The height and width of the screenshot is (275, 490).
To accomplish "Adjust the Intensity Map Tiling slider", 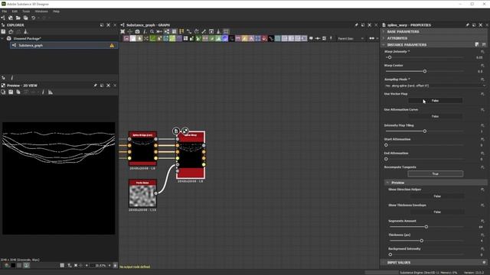I will coord(425,131).
